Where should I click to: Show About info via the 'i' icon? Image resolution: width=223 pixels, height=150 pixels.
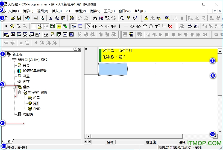[x=122, y=18]
